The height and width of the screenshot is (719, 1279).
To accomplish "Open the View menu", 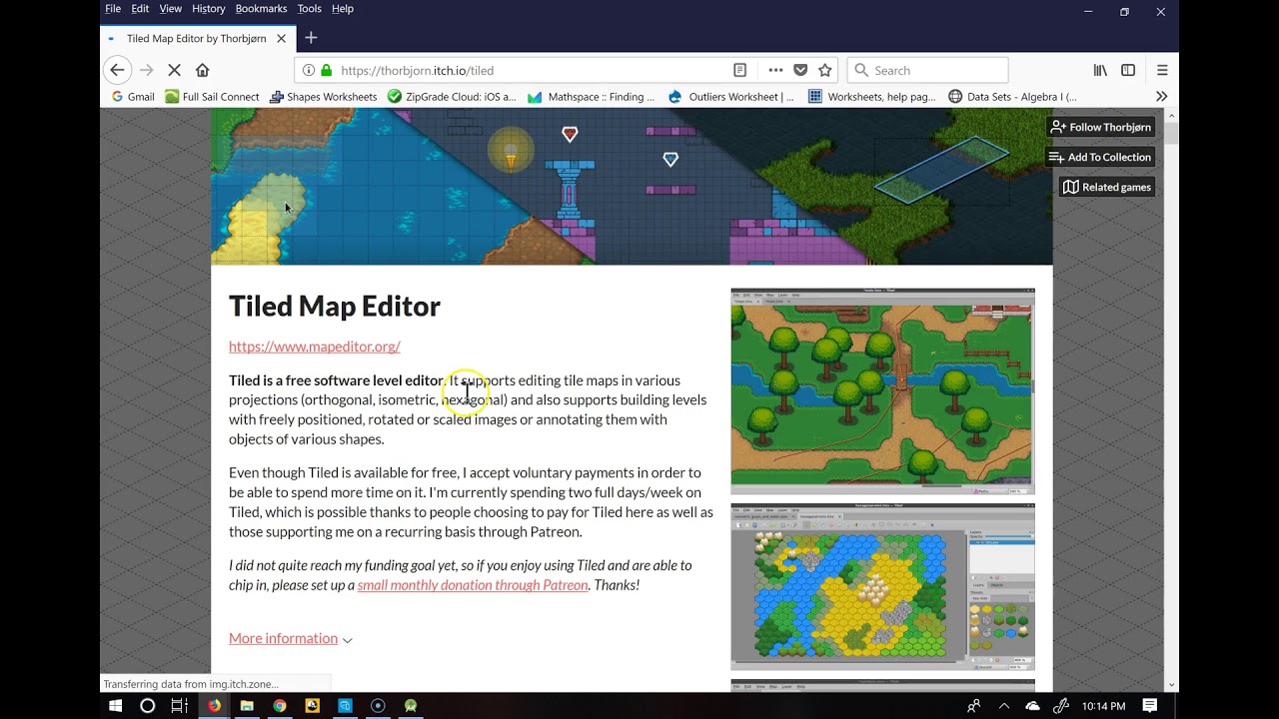I will tap(171, 9).
